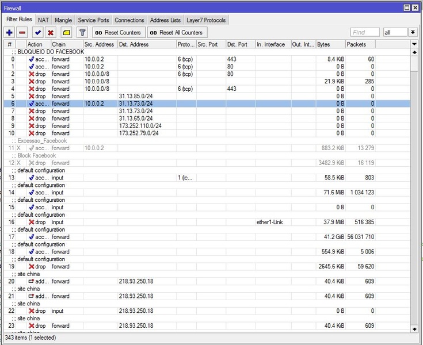Sort by Action column header
The height and width of the screenshot is (345, 423).
(x=39, y=44)
